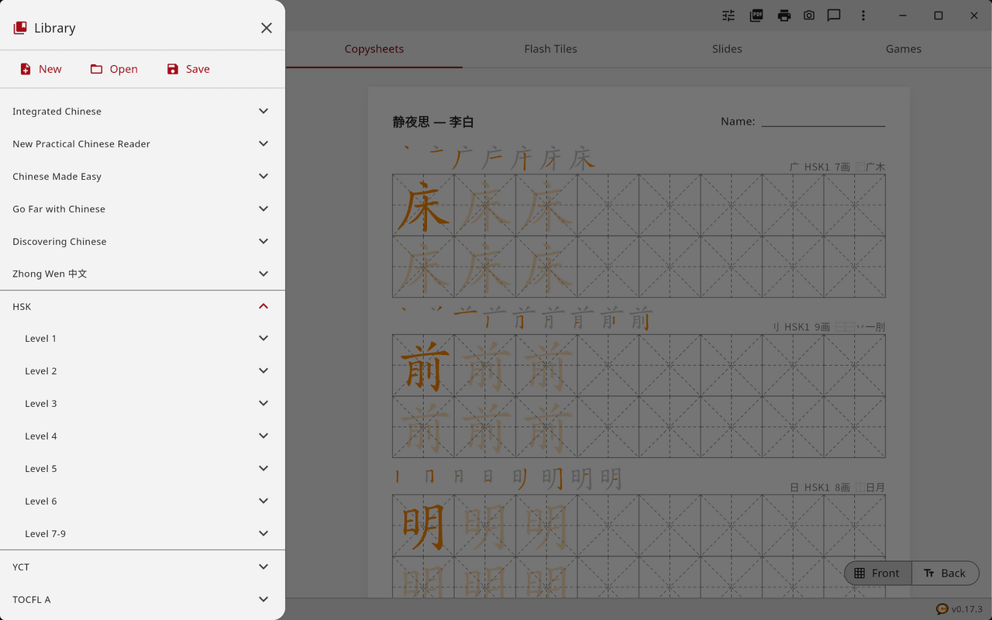
Task: Expand Go Far with Chinese
Action: coord(143,208)
